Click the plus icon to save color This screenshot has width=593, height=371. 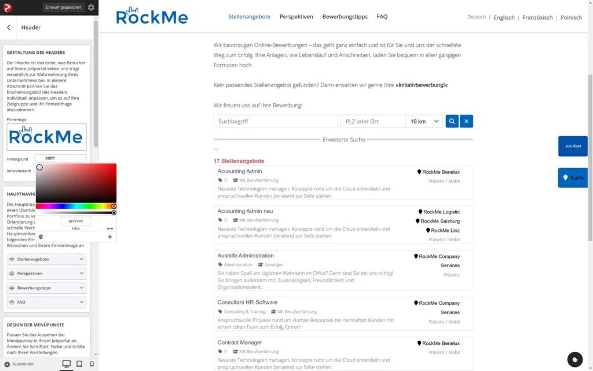point(109,237)
